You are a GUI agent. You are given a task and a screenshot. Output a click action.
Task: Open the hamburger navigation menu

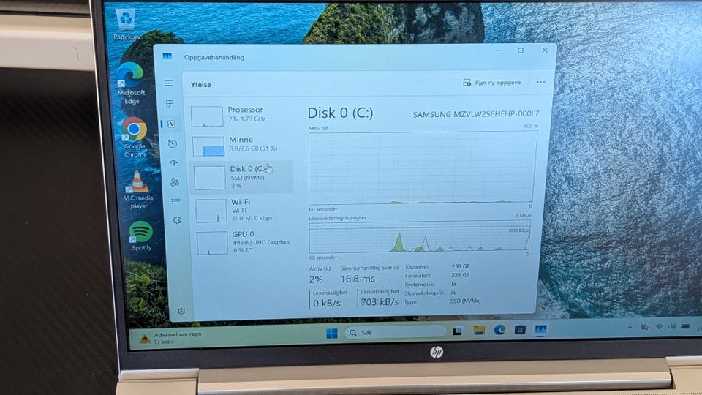pyautogui.click(x=168, y=83)
